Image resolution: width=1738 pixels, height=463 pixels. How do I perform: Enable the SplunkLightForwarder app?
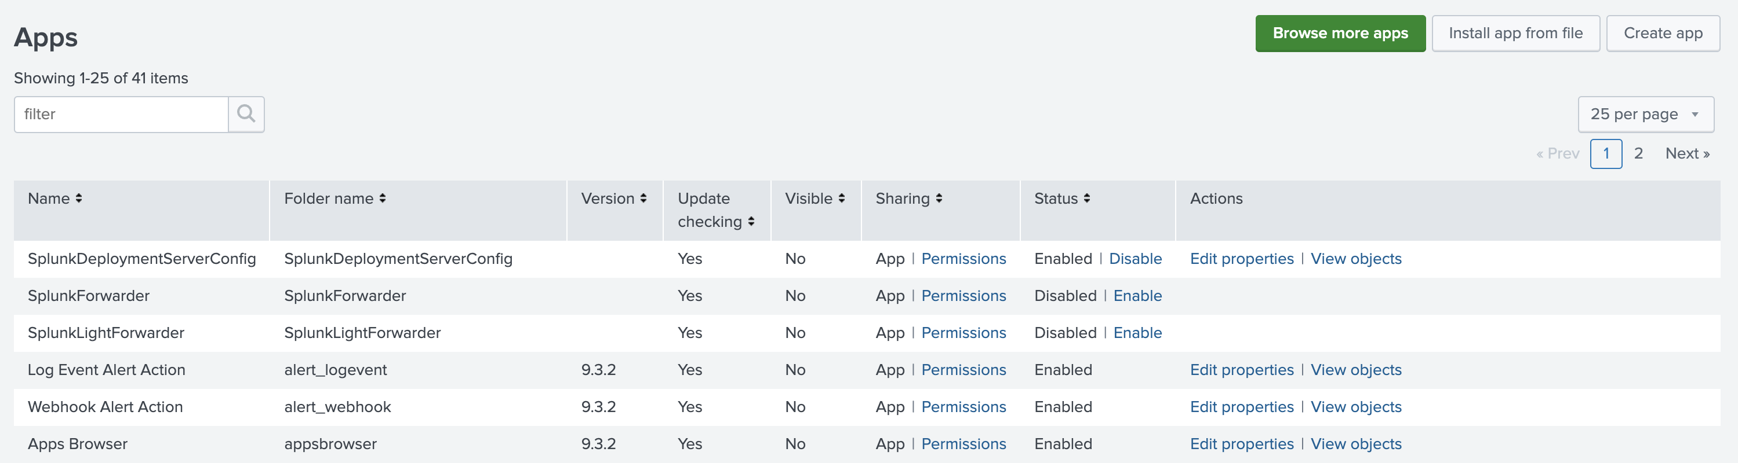coord(1137,333)
